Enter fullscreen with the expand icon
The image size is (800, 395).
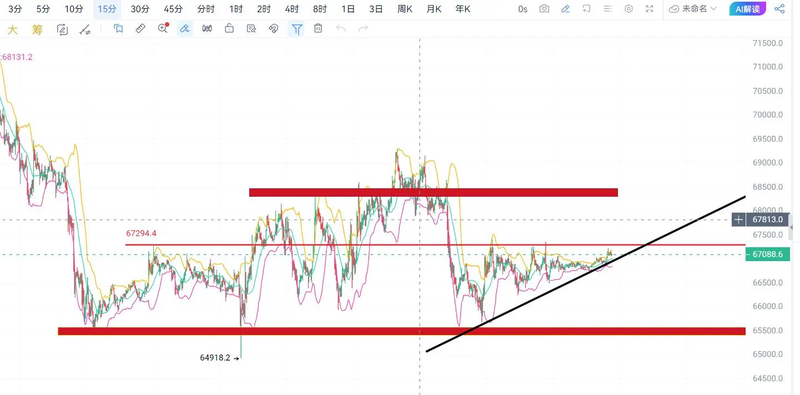[650, 9]
